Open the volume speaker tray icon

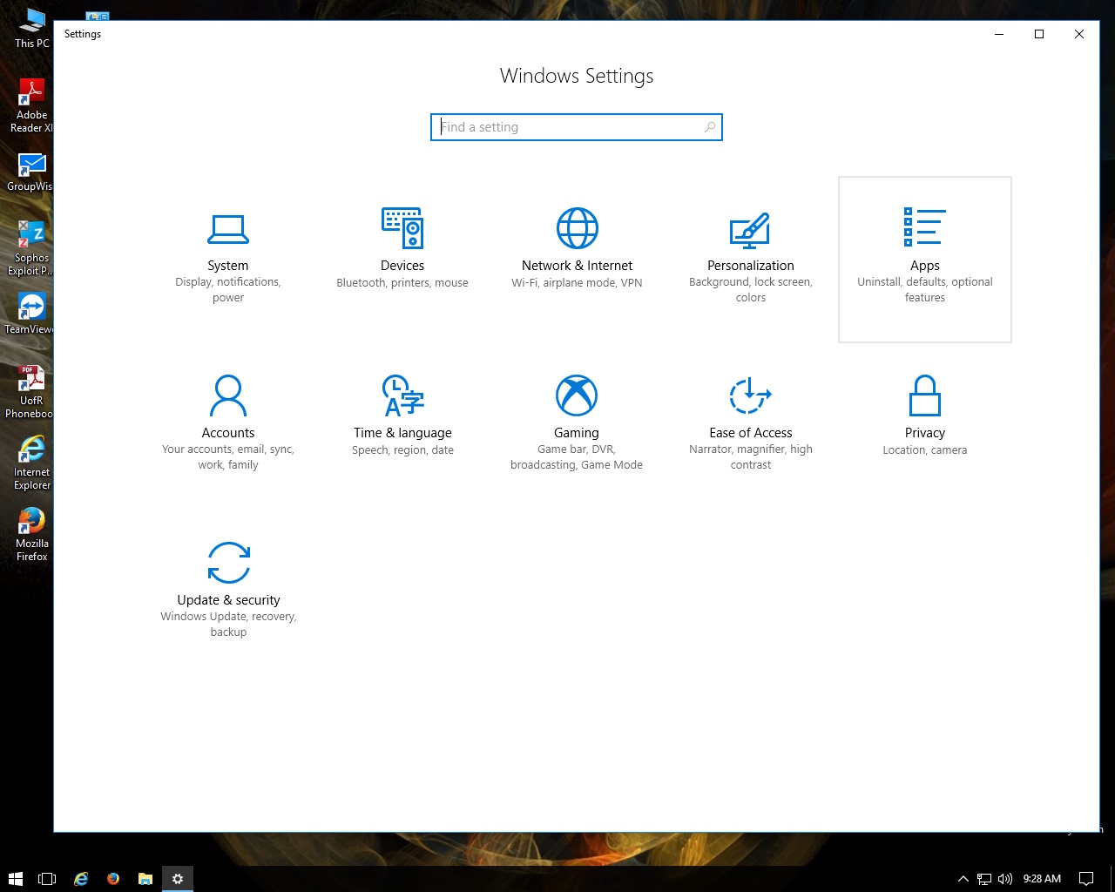[1005, 879]
